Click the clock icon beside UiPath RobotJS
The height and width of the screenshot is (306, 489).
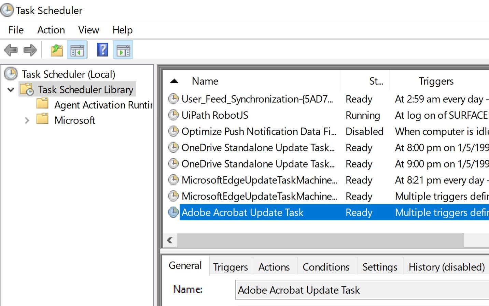tap(173, 115)
